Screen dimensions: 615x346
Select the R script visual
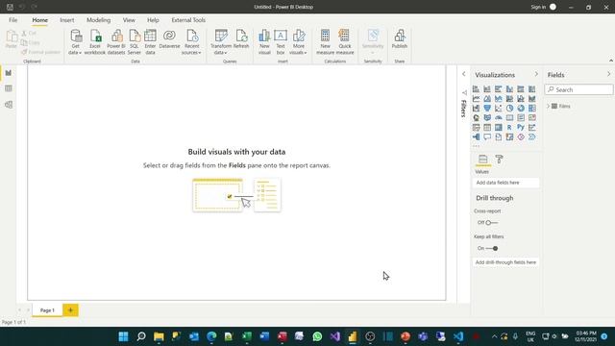509,127
